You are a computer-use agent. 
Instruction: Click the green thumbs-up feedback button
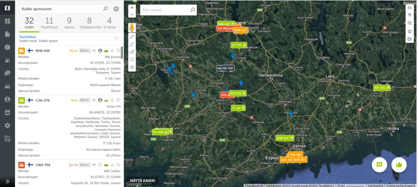tap(399, 165)
